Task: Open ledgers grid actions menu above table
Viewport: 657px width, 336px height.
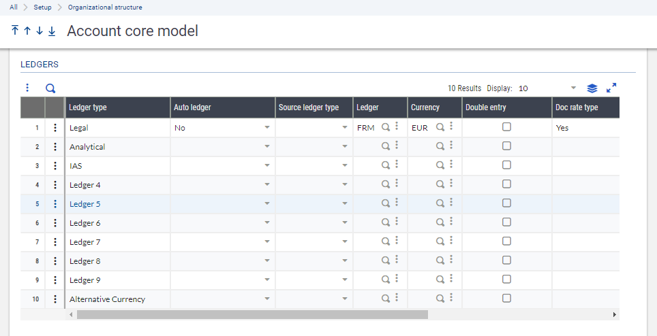Action: tap(27, 88)
